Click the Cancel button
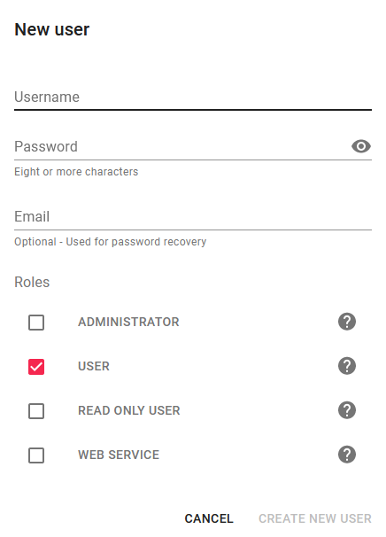The image size is (386, 537). [x=209, y=518]
